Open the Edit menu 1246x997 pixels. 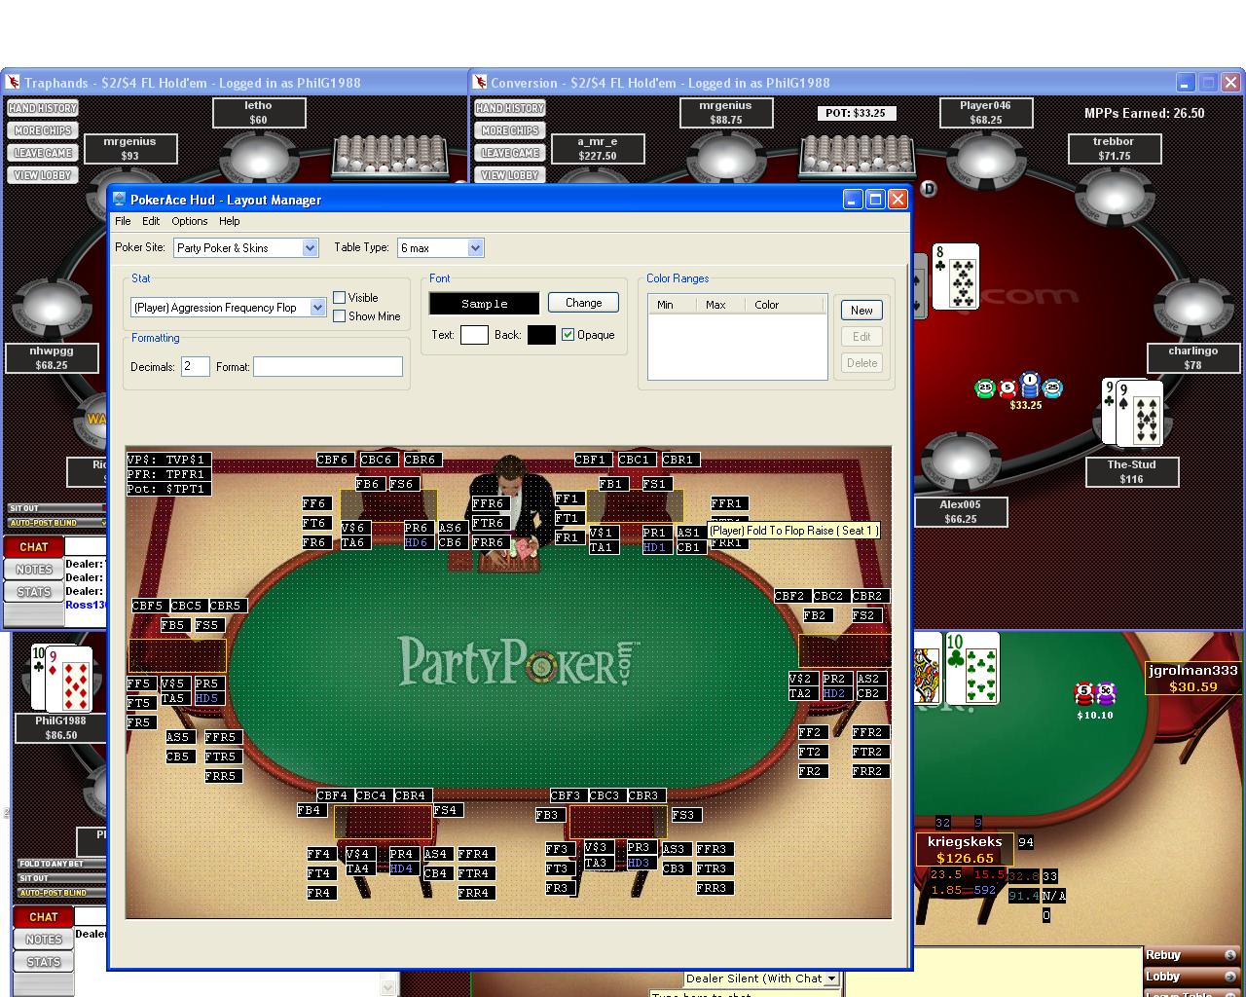pos(151,221)
